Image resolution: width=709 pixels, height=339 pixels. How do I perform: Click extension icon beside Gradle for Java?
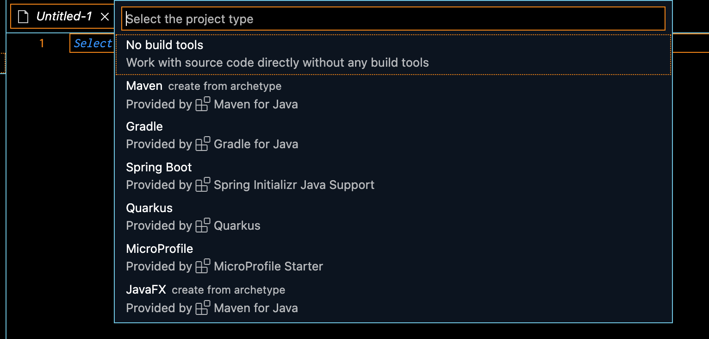coord(203,144)
